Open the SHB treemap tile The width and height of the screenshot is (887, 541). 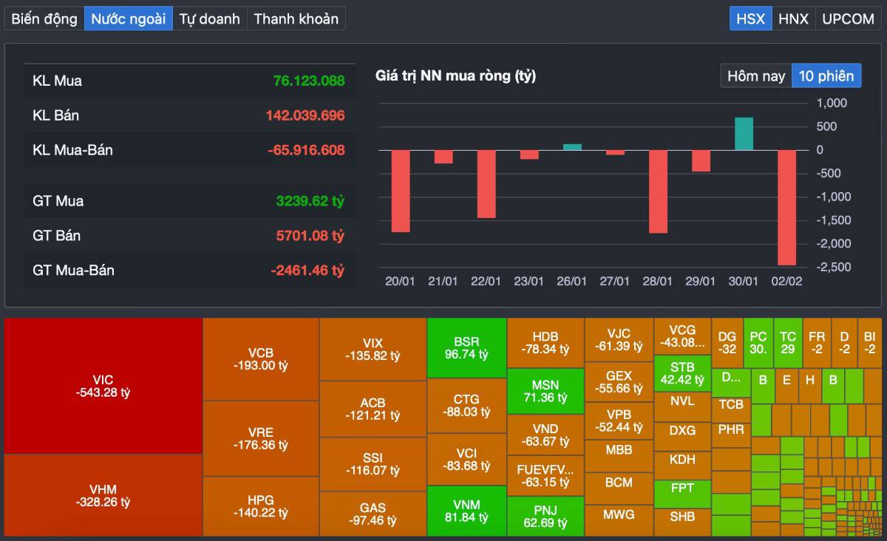[x=682, y=522]
